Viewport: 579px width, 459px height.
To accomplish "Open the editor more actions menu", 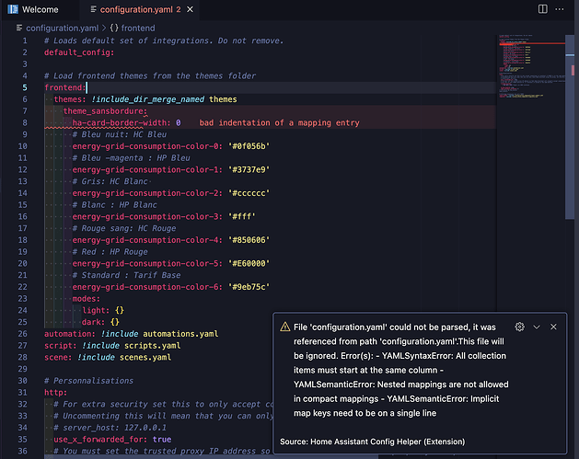I will point(560,9).
